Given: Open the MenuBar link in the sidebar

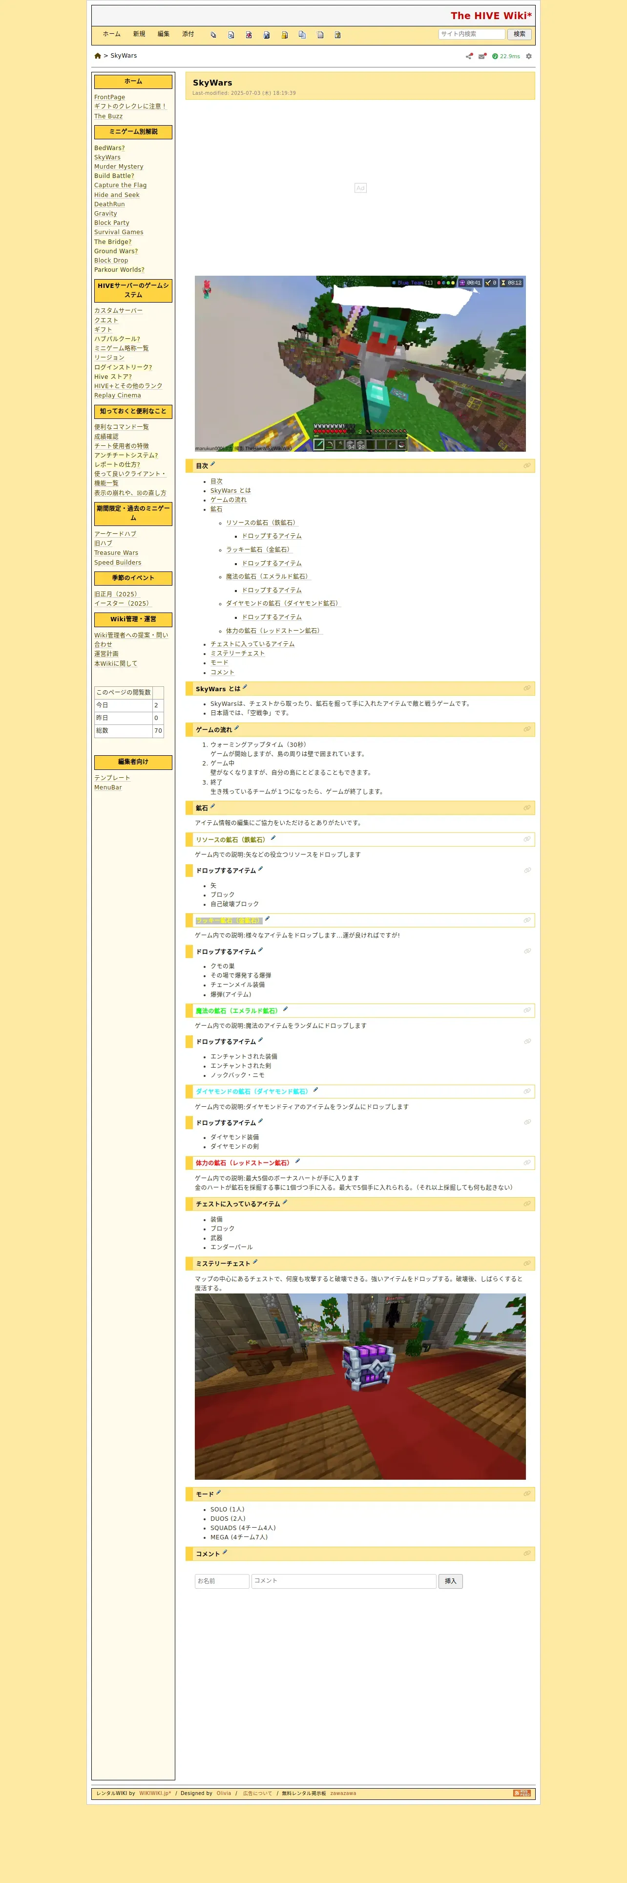Looking at the screenshot, I should 108,787.
